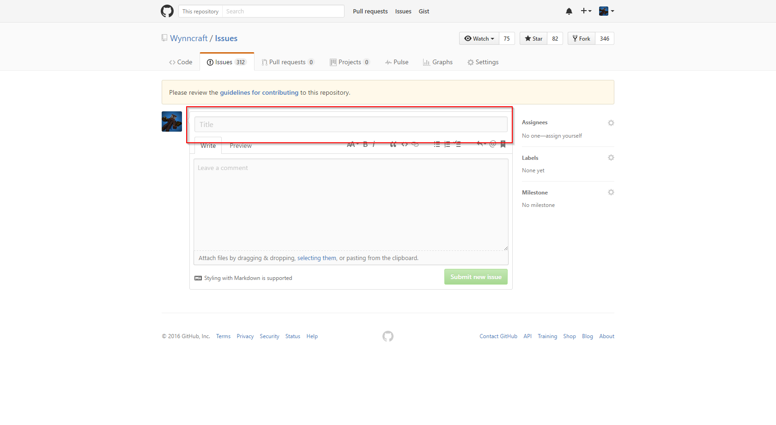776x425 pixels.
Task: Open the Graphs tab
Action: pos(438,62)
